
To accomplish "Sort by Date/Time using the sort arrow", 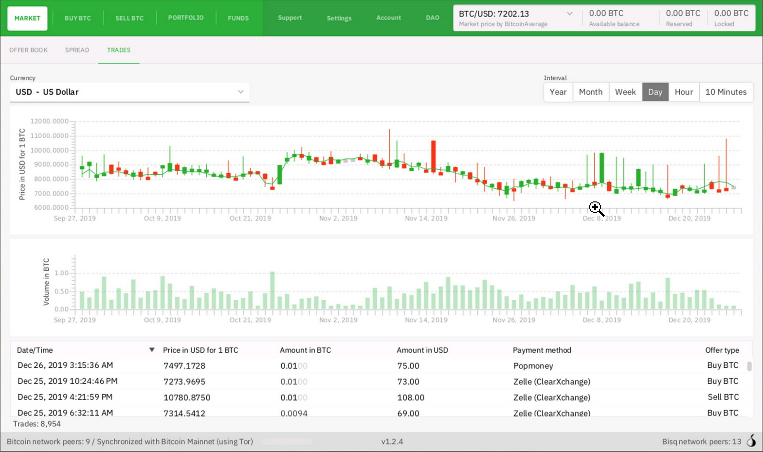I will 152,350.
